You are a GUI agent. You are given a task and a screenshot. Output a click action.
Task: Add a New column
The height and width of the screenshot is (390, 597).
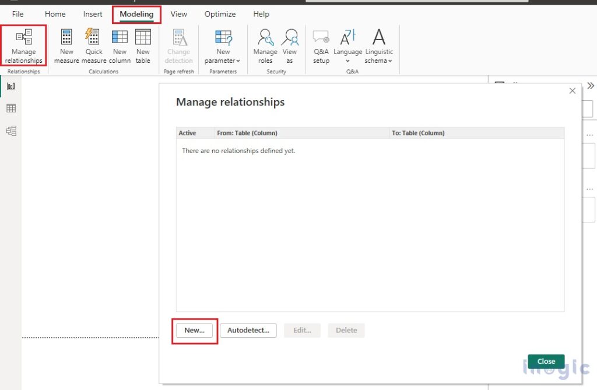[x=120, y=47]
